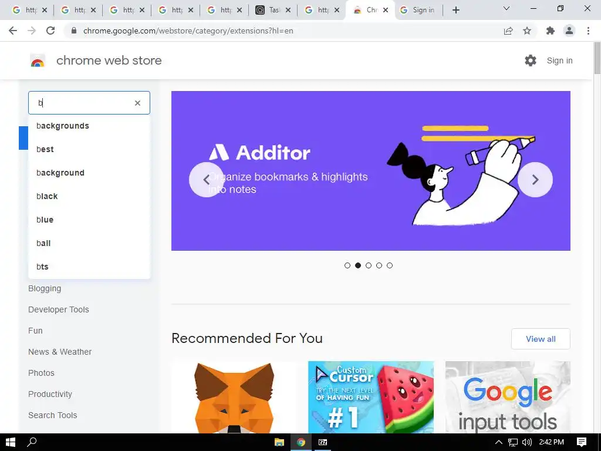Click the Sign in link
This screenshot has width=601, height=451.
point(559,60)
